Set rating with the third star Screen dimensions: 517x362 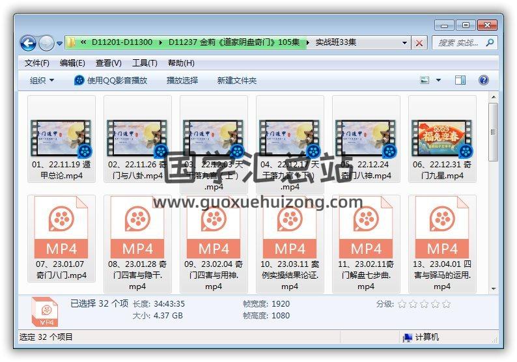424,304
